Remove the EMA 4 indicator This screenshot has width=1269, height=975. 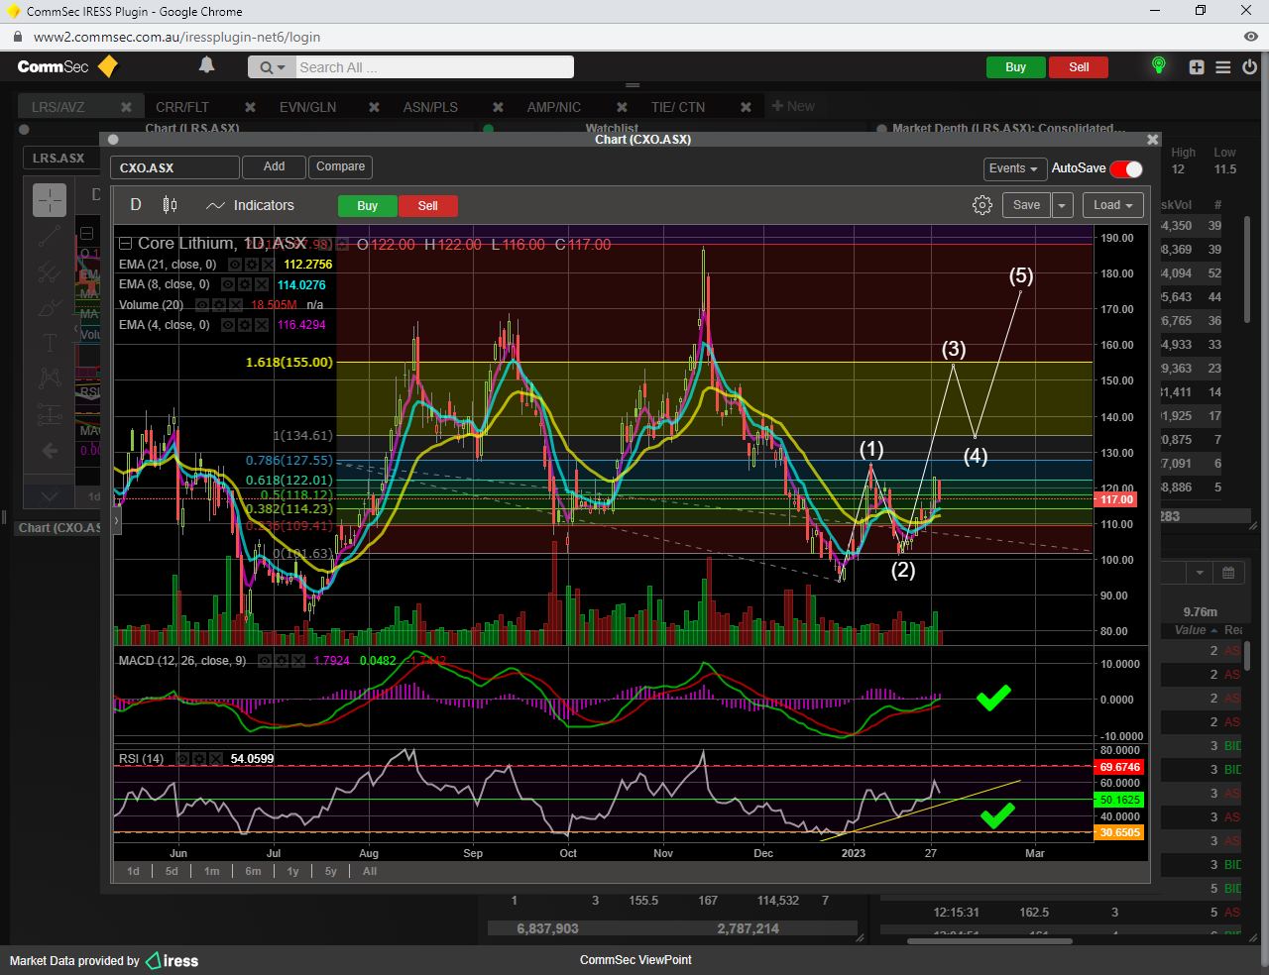[262, 325]
